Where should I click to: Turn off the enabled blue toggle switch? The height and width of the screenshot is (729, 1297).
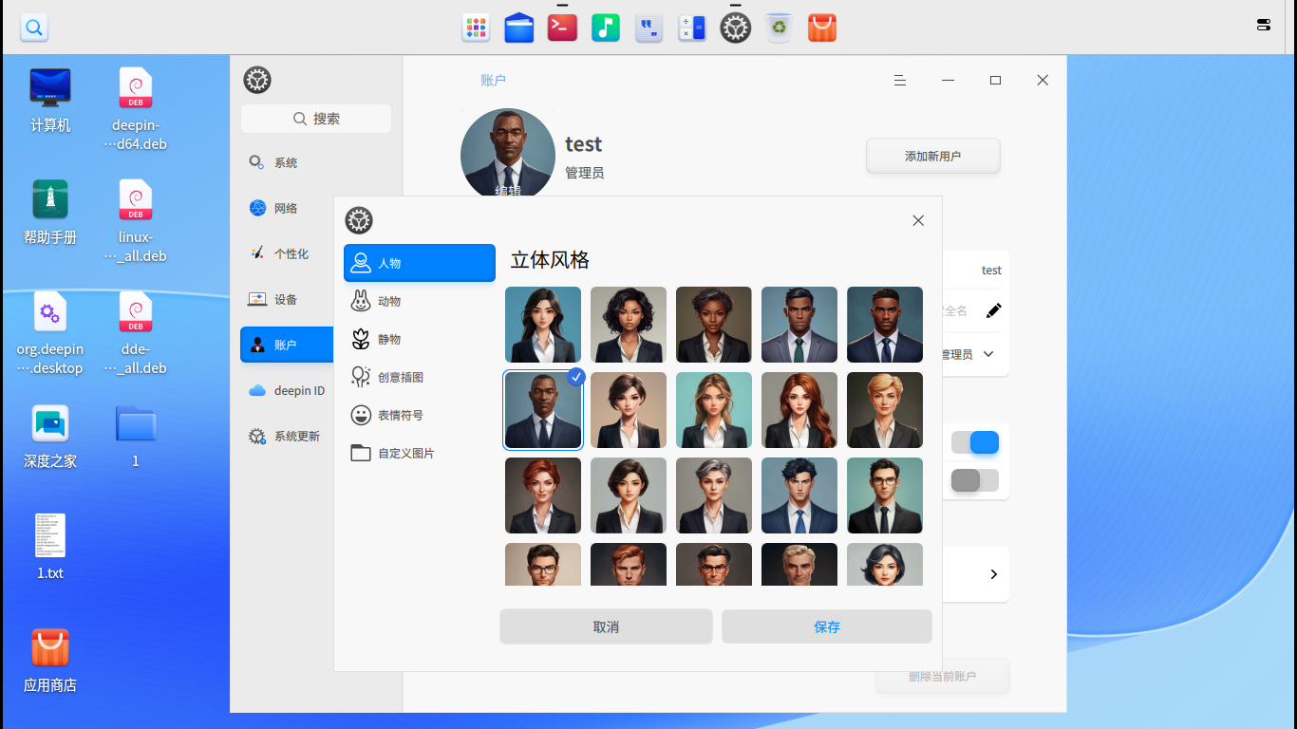pos(975,442)
